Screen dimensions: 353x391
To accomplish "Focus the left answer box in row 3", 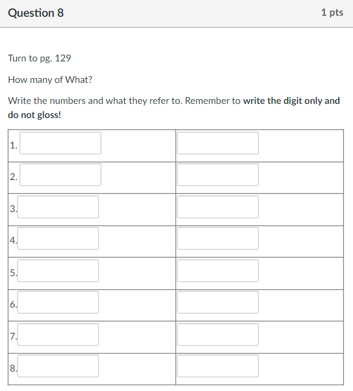I will (59, 207).
